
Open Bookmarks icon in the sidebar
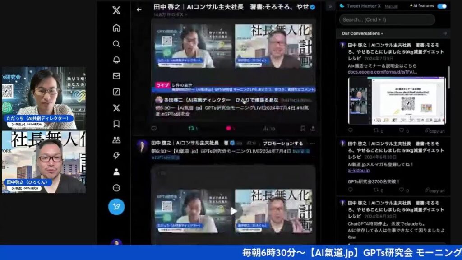116,124
